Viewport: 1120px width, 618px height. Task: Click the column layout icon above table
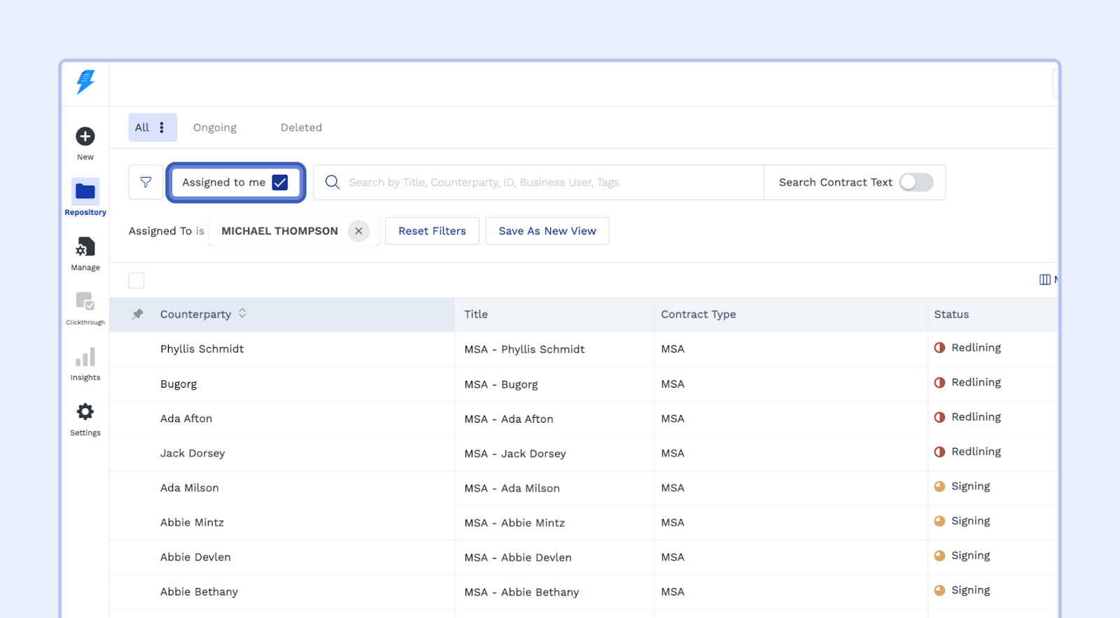pyautogui.click(x=1044, y=280)
